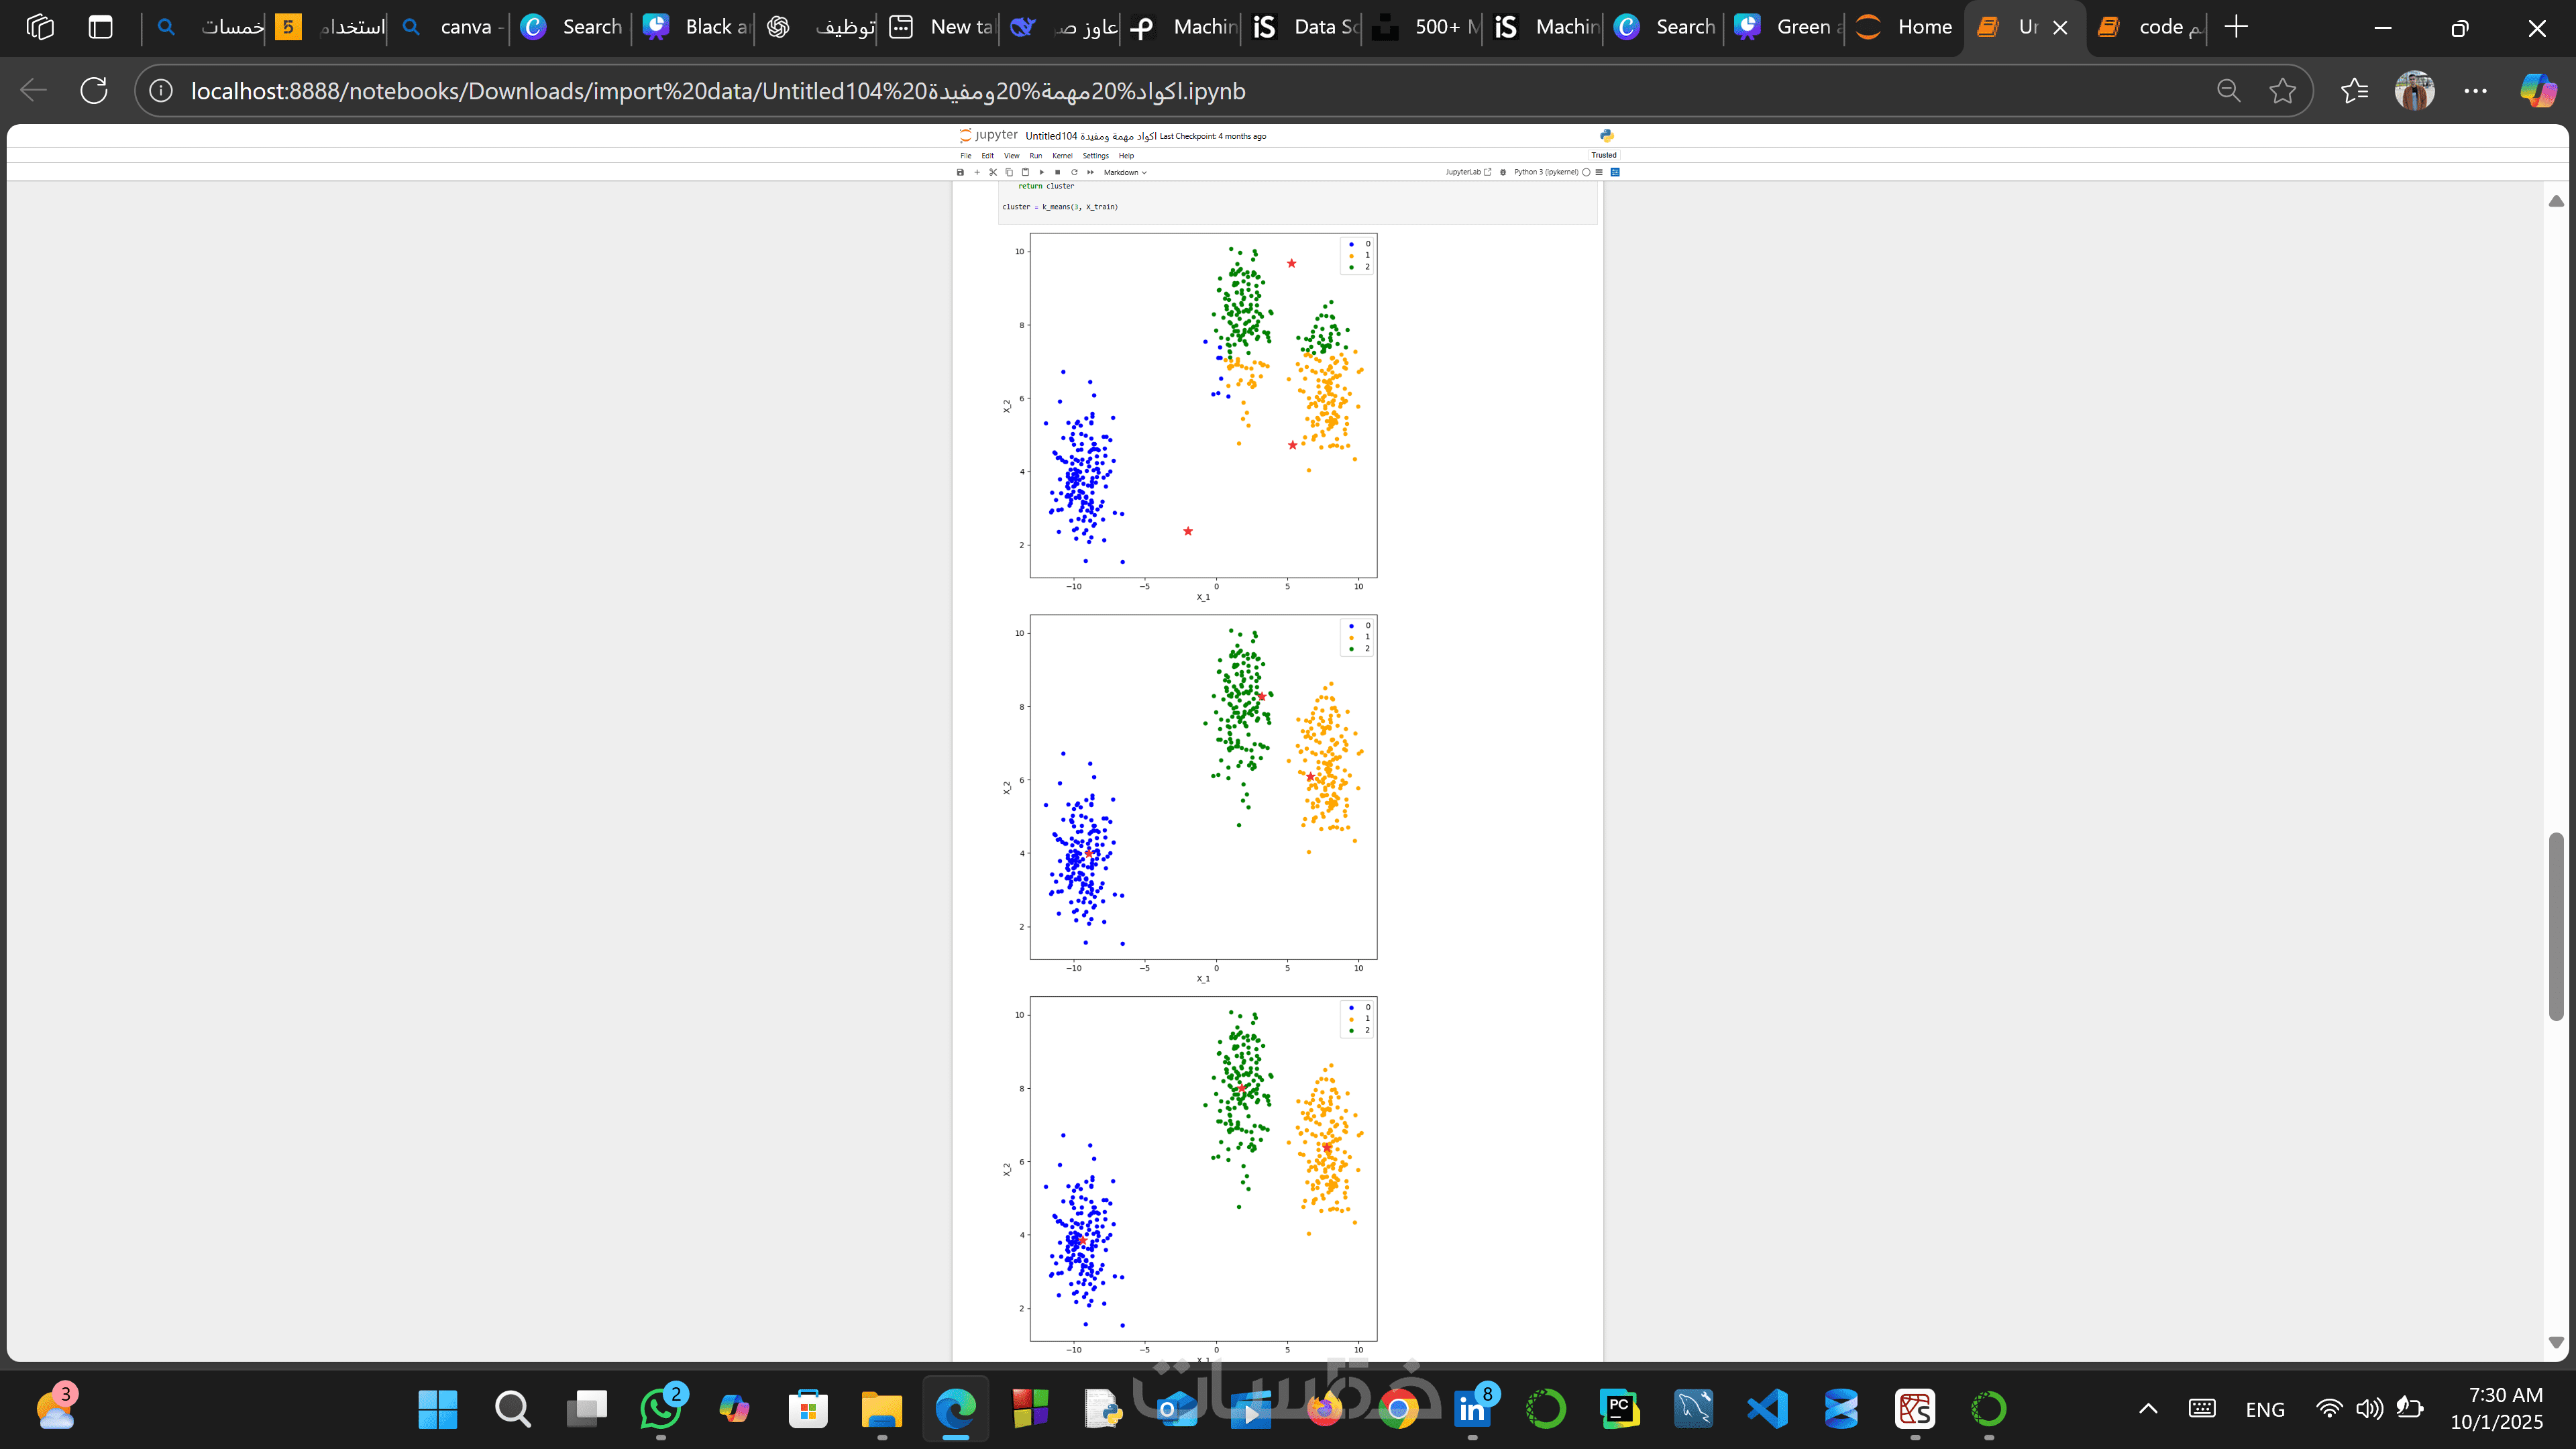Interrupt the kernel with stop icon
Viewport: 2576px width, 1449px height.
pos(1057,172)
